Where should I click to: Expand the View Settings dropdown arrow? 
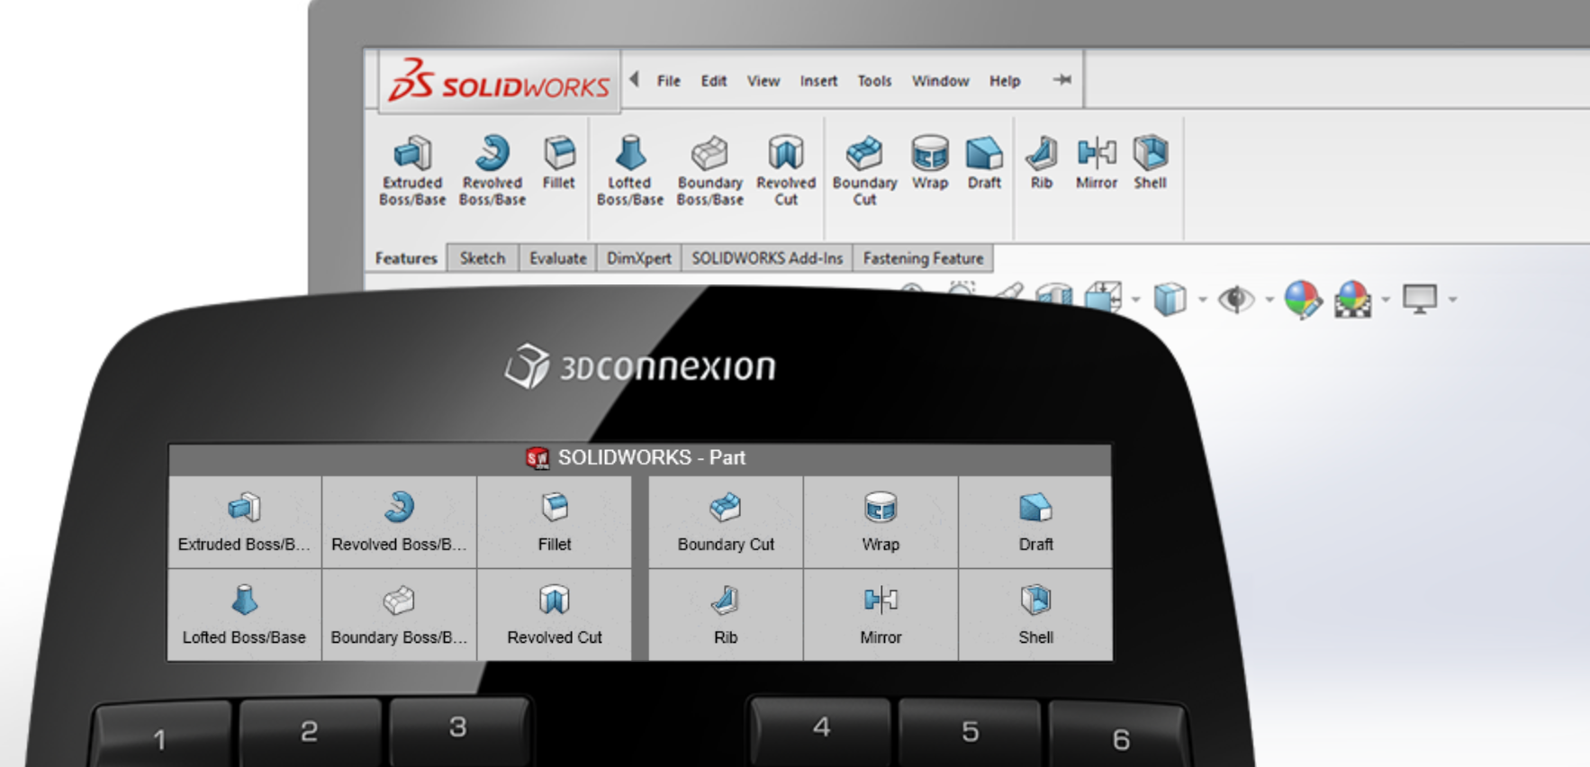1452,300
